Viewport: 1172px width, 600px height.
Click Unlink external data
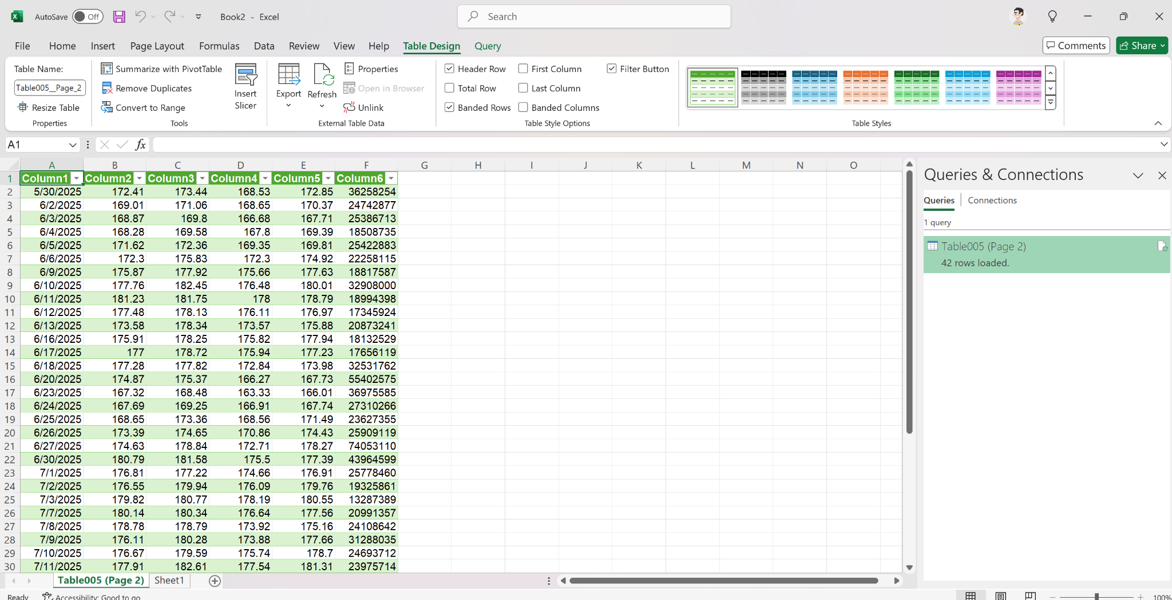point(363,107)
